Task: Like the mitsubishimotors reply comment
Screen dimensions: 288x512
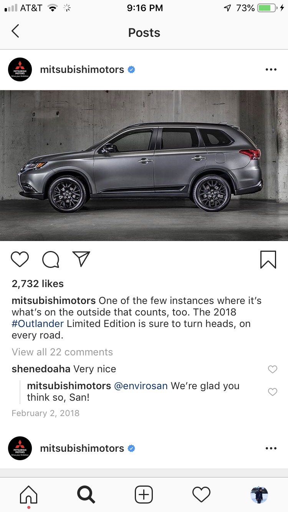Action: pyautogui.click(x=272, y=392)
